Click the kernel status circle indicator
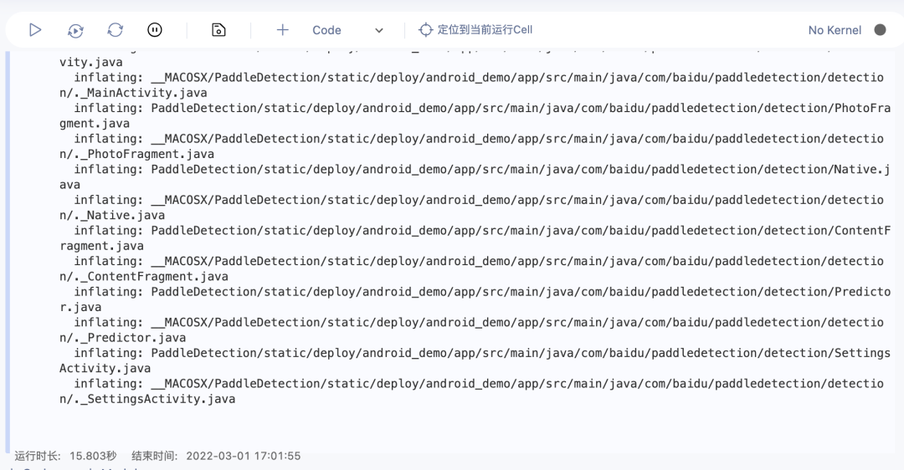This screenshot has height=470, width=904. (x=880, y=30)
